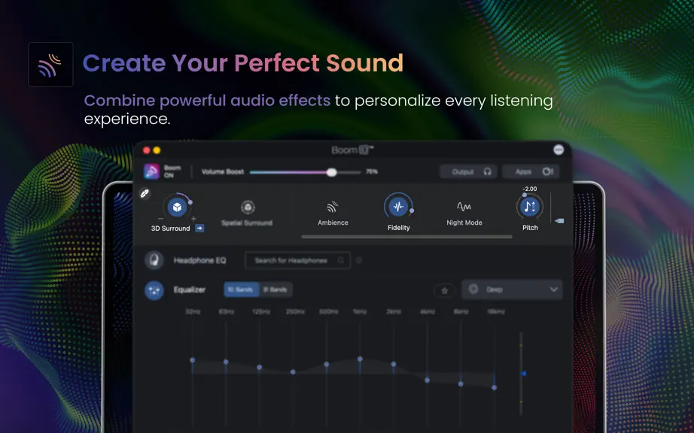The image size is (694, 433).
Task: Enable the Night Mode waveform icon
Action: (x=464, y=206)
